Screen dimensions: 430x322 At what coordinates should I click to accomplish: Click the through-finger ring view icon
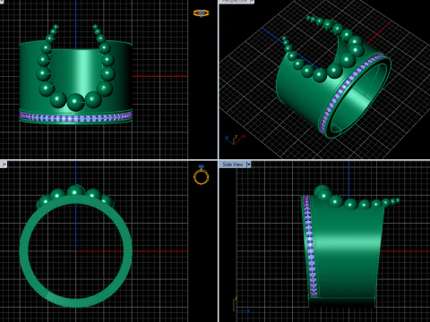[202, 175]
